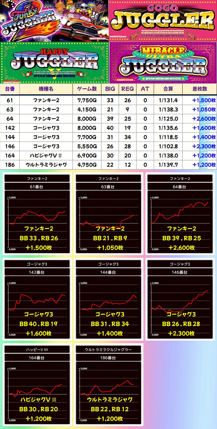Click the 6,900G game count cell

[x=87, y=155]
